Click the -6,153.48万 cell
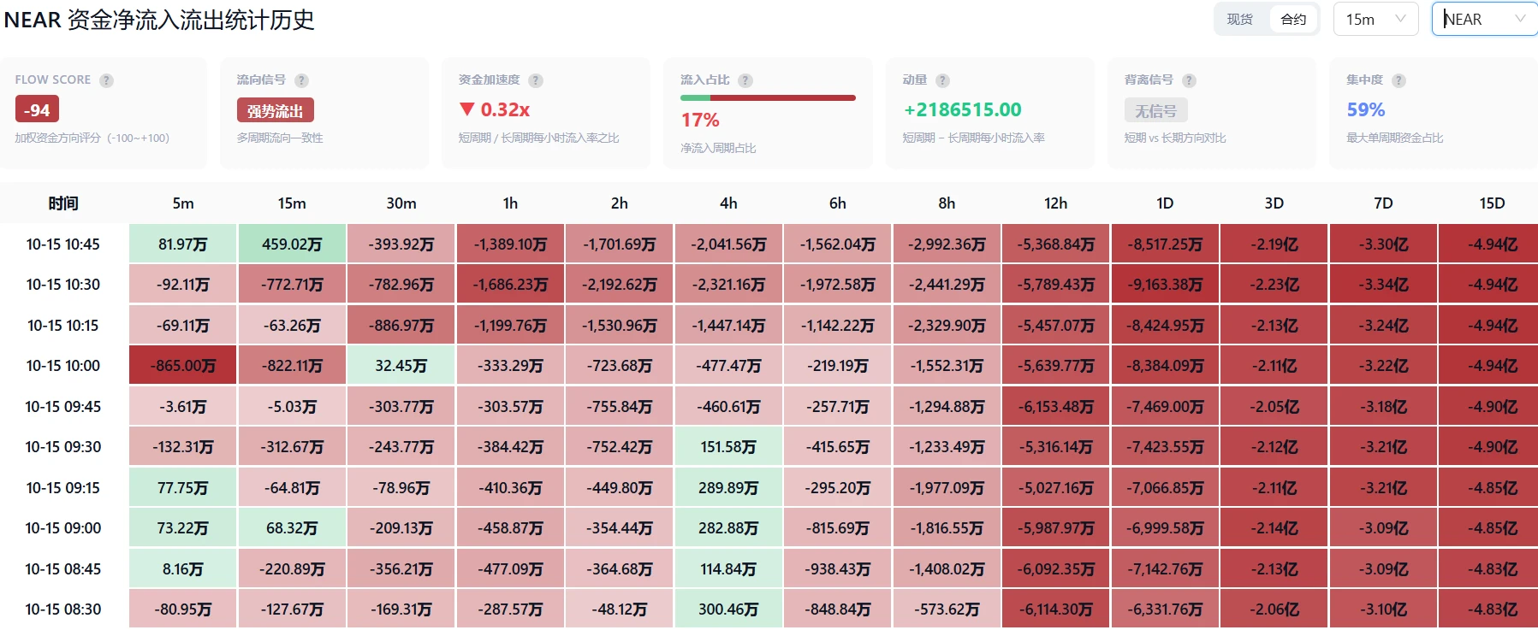Image resolution: width=1538 pixels, height=630 pixels. click(1056, 407)
